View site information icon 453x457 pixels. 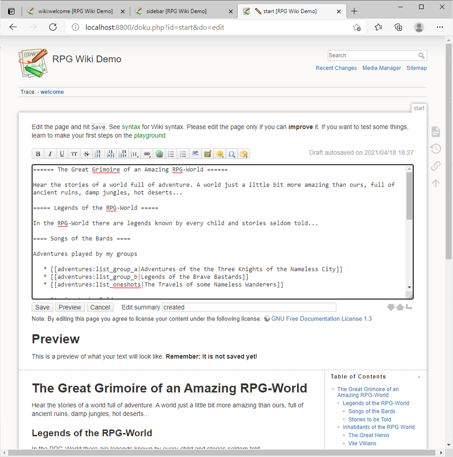[x=75, y=28]
